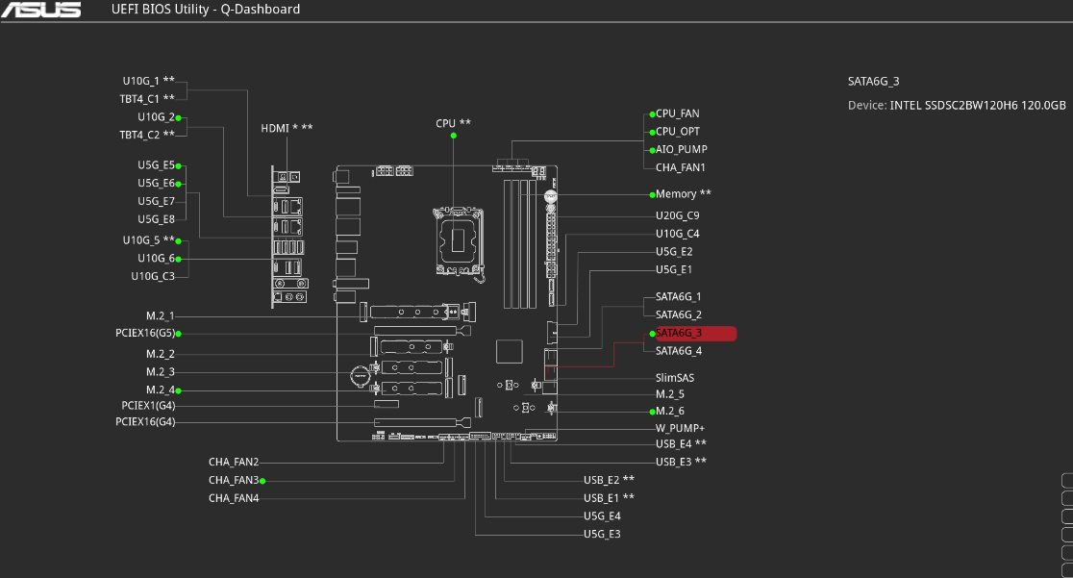Click the DIMM memory slots on the diagram

520,243
